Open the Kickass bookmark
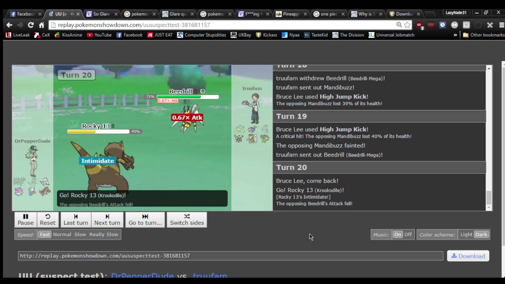The height and width of the screenshot is (284, 505). pyautogui.click(x=266, y=35)
